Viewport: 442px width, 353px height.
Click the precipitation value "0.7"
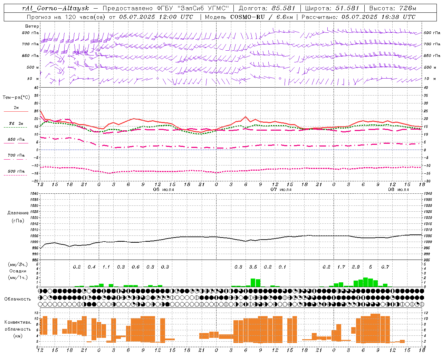click(x=385, y=267)
